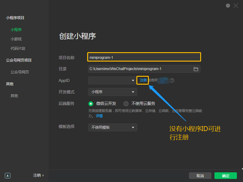Switch to the 小程序 sidebar entry
This screenshot has height=182, width=243.
(x=16, y=29)
